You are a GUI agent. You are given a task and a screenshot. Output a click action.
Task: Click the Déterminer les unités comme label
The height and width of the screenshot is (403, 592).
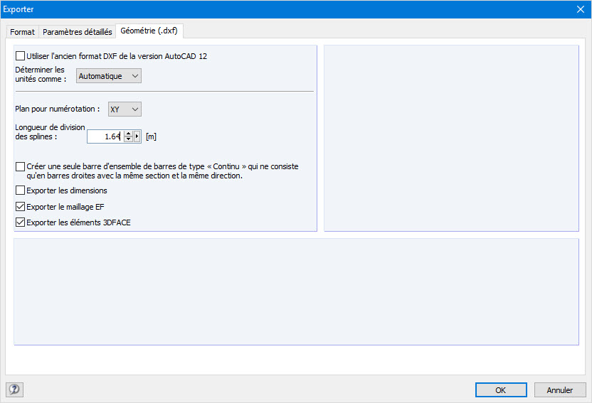coord(41,74)
